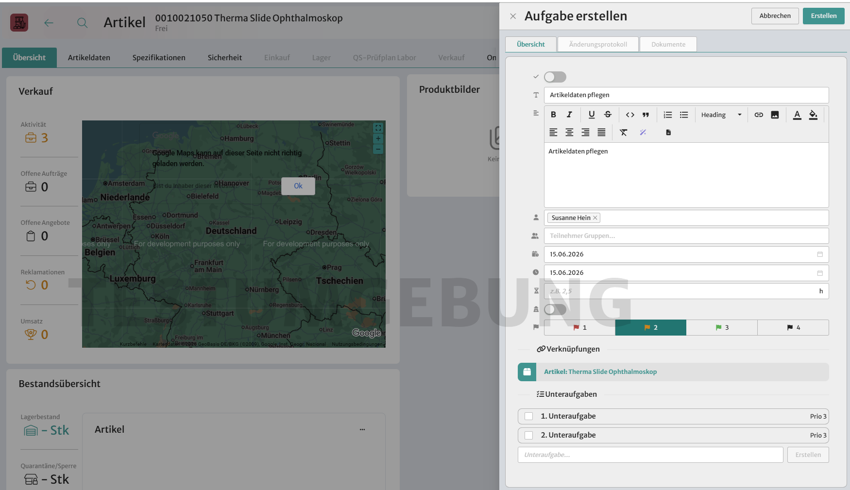Click the Unteraufgabe... input field

tap(650, 455)
